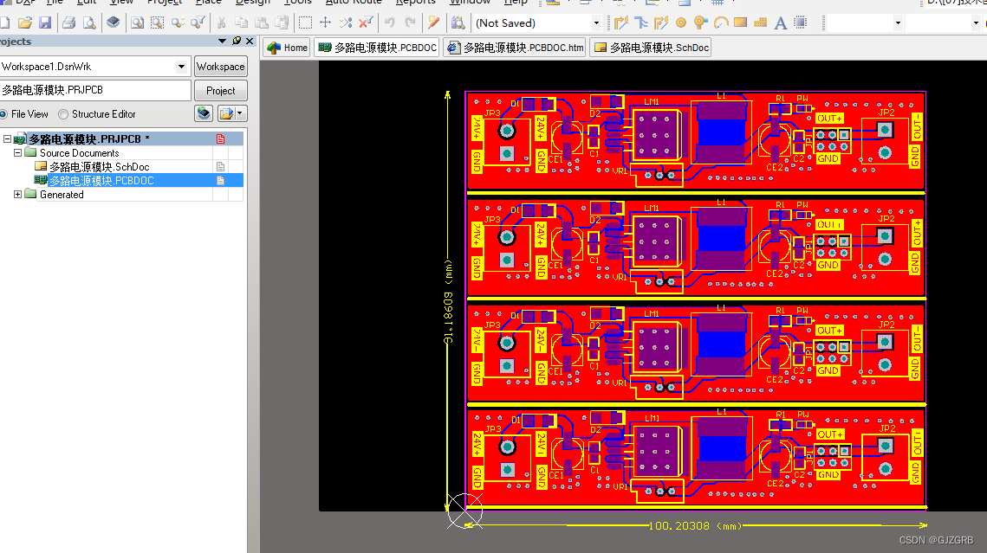Open the devices view chip icon
987x553 pixels.
114,23
